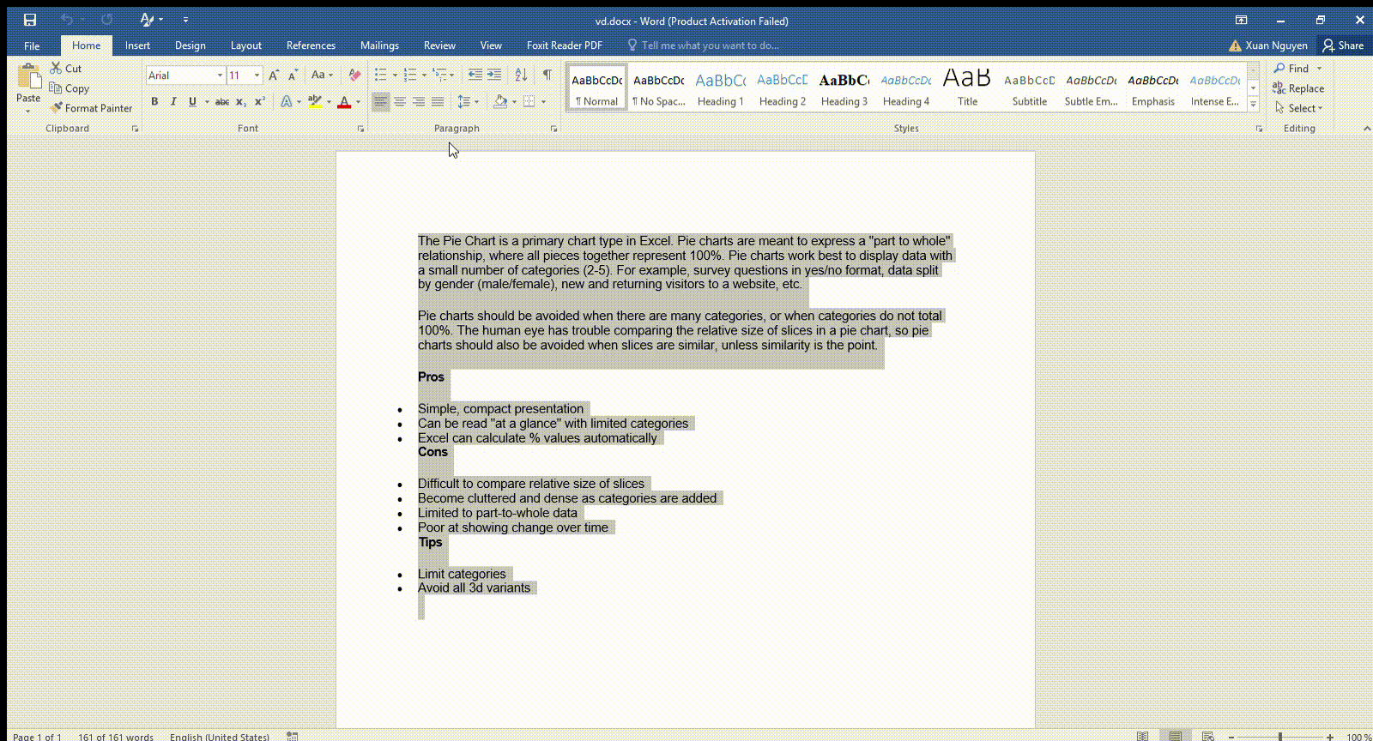Apply shading paint bucket color
Viewport: 1373px width, 741px height.
tap(500, 101)
